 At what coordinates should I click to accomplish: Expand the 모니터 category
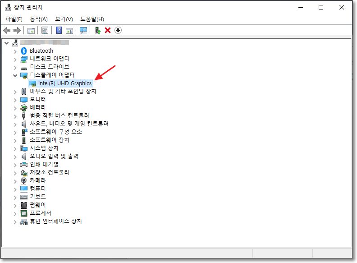15,100
